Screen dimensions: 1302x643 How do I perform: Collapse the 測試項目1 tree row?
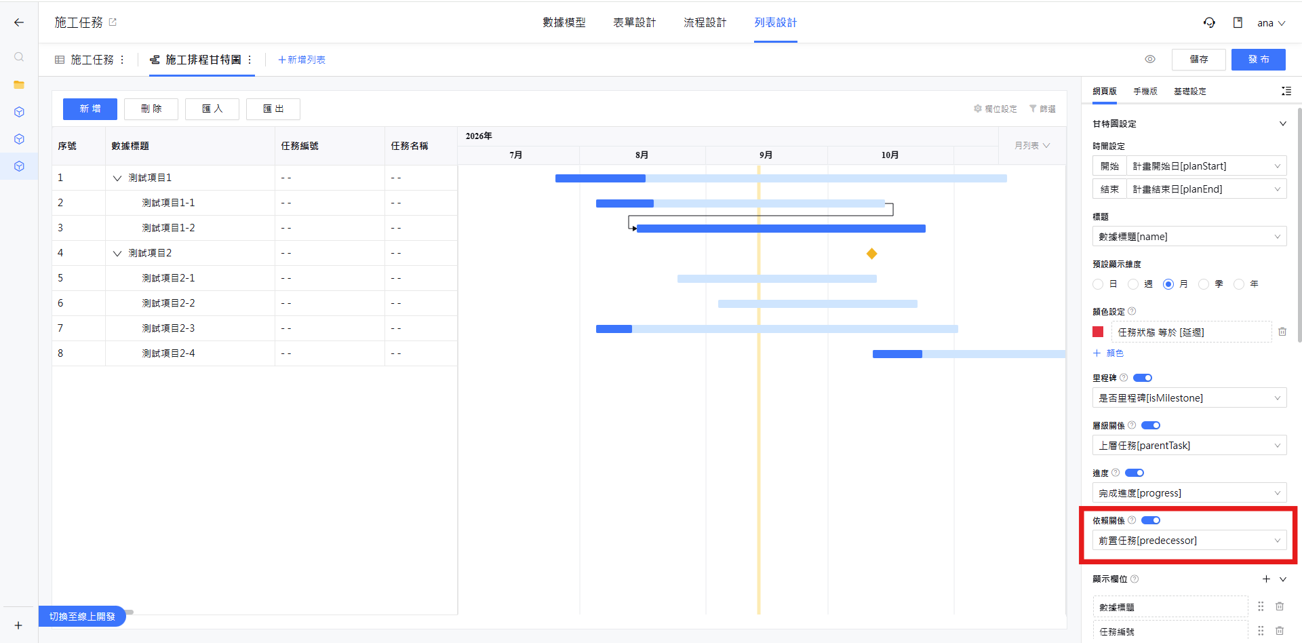117,178
